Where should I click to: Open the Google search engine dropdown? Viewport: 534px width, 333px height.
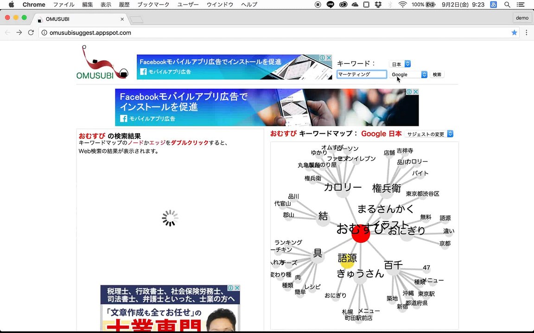[408, 74]
